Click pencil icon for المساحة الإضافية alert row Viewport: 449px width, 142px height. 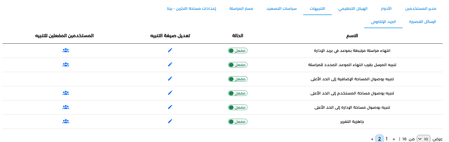(170, 79)
